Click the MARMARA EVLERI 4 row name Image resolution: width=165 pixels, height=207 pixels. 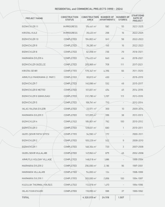click(32, 58)
